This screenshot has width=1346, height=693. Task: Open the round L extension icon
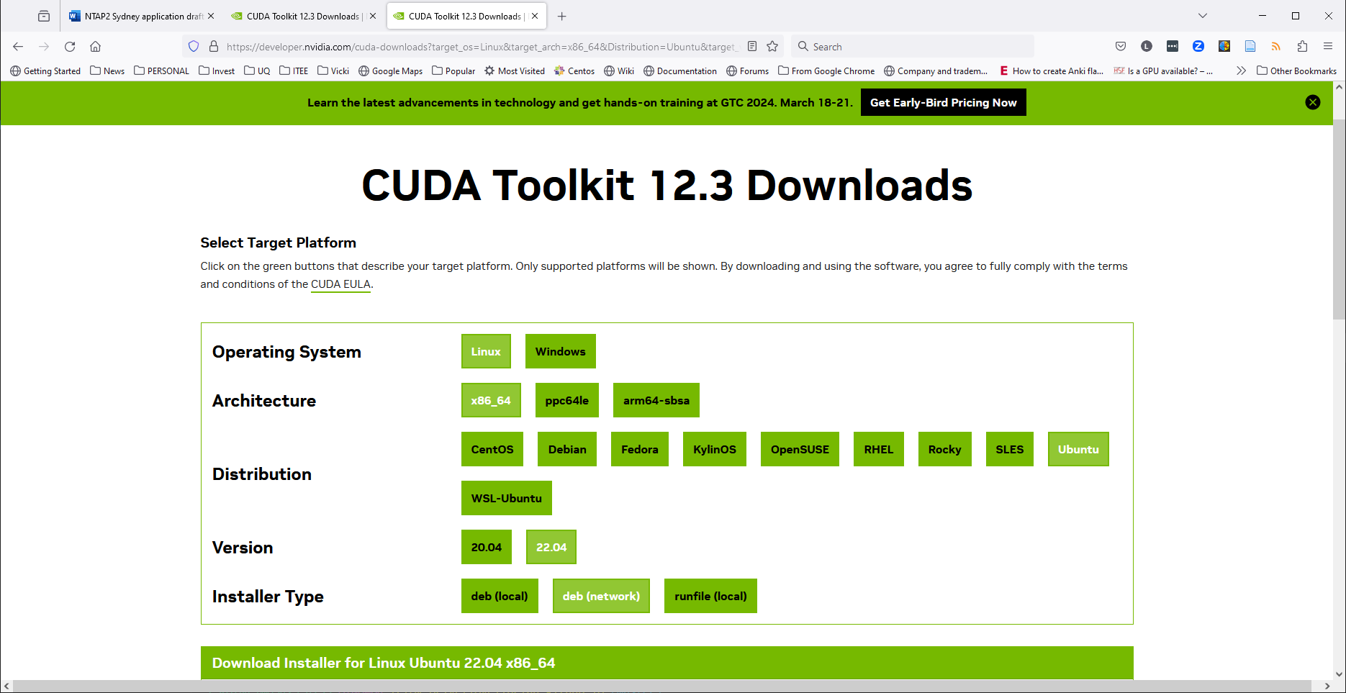(1147, 47)
